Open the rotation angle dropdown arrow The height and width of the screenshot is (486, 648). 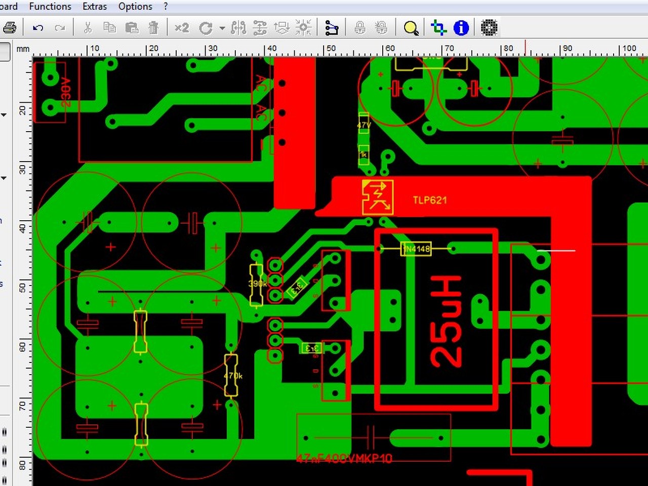pyautogui.click(x=222, y=28)
